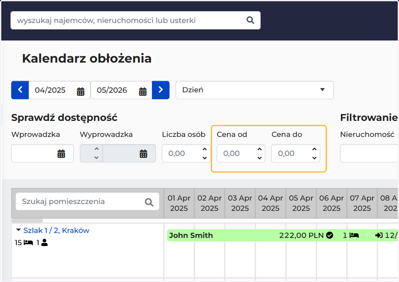Go to next period with right arrow

pyautogui.click(x=161, y=90)
